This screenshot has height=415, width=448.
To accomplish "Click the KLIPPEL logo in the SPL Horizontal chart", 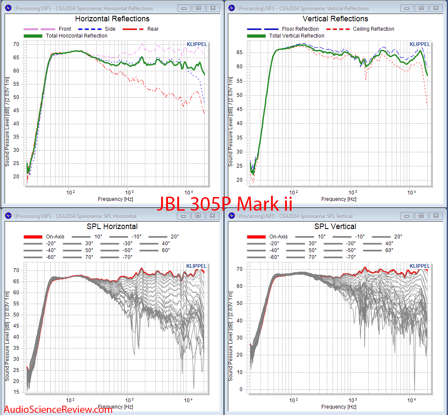I will point(196,266).
